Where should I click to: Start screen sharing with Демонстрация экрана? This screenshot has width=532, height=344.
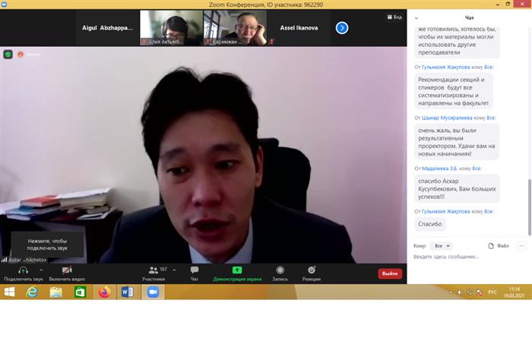coord(236,270)
